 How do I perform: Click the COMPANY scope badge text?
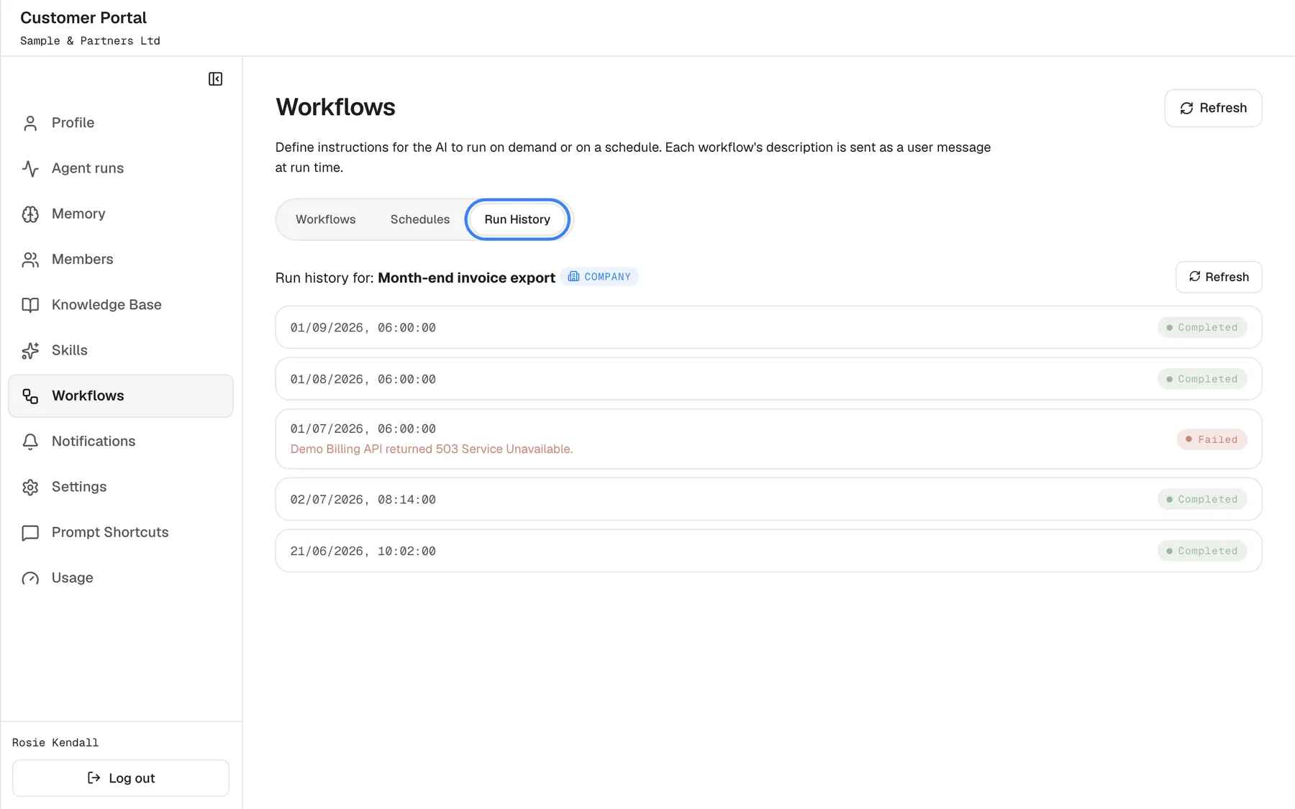click(x=607, y=276)
